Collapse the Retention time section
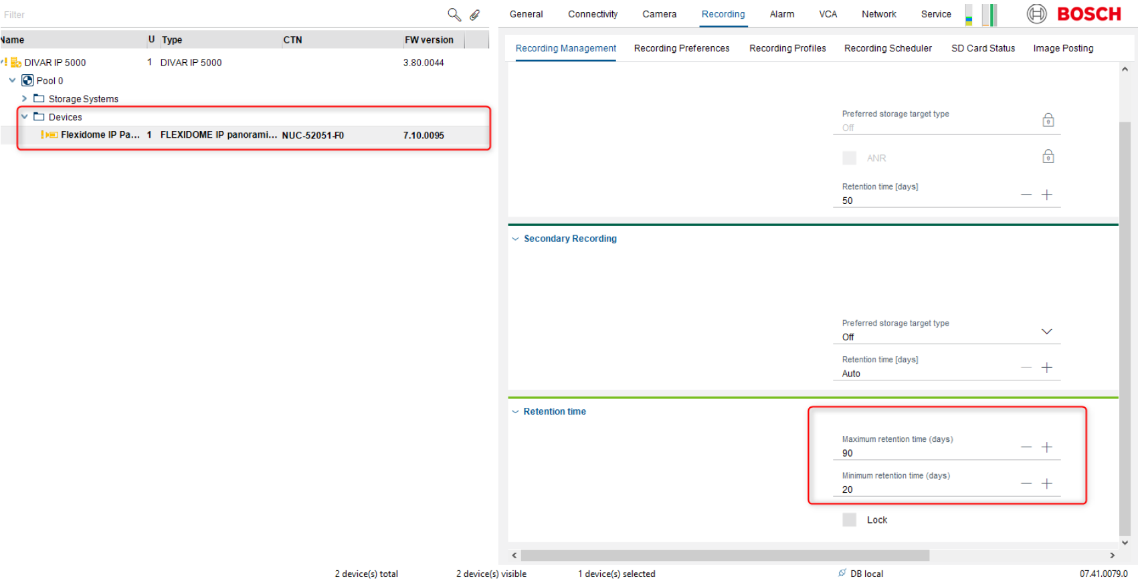Image resolution: width=1138 pixels, height=587 pixels. click(x=515, y=412)
